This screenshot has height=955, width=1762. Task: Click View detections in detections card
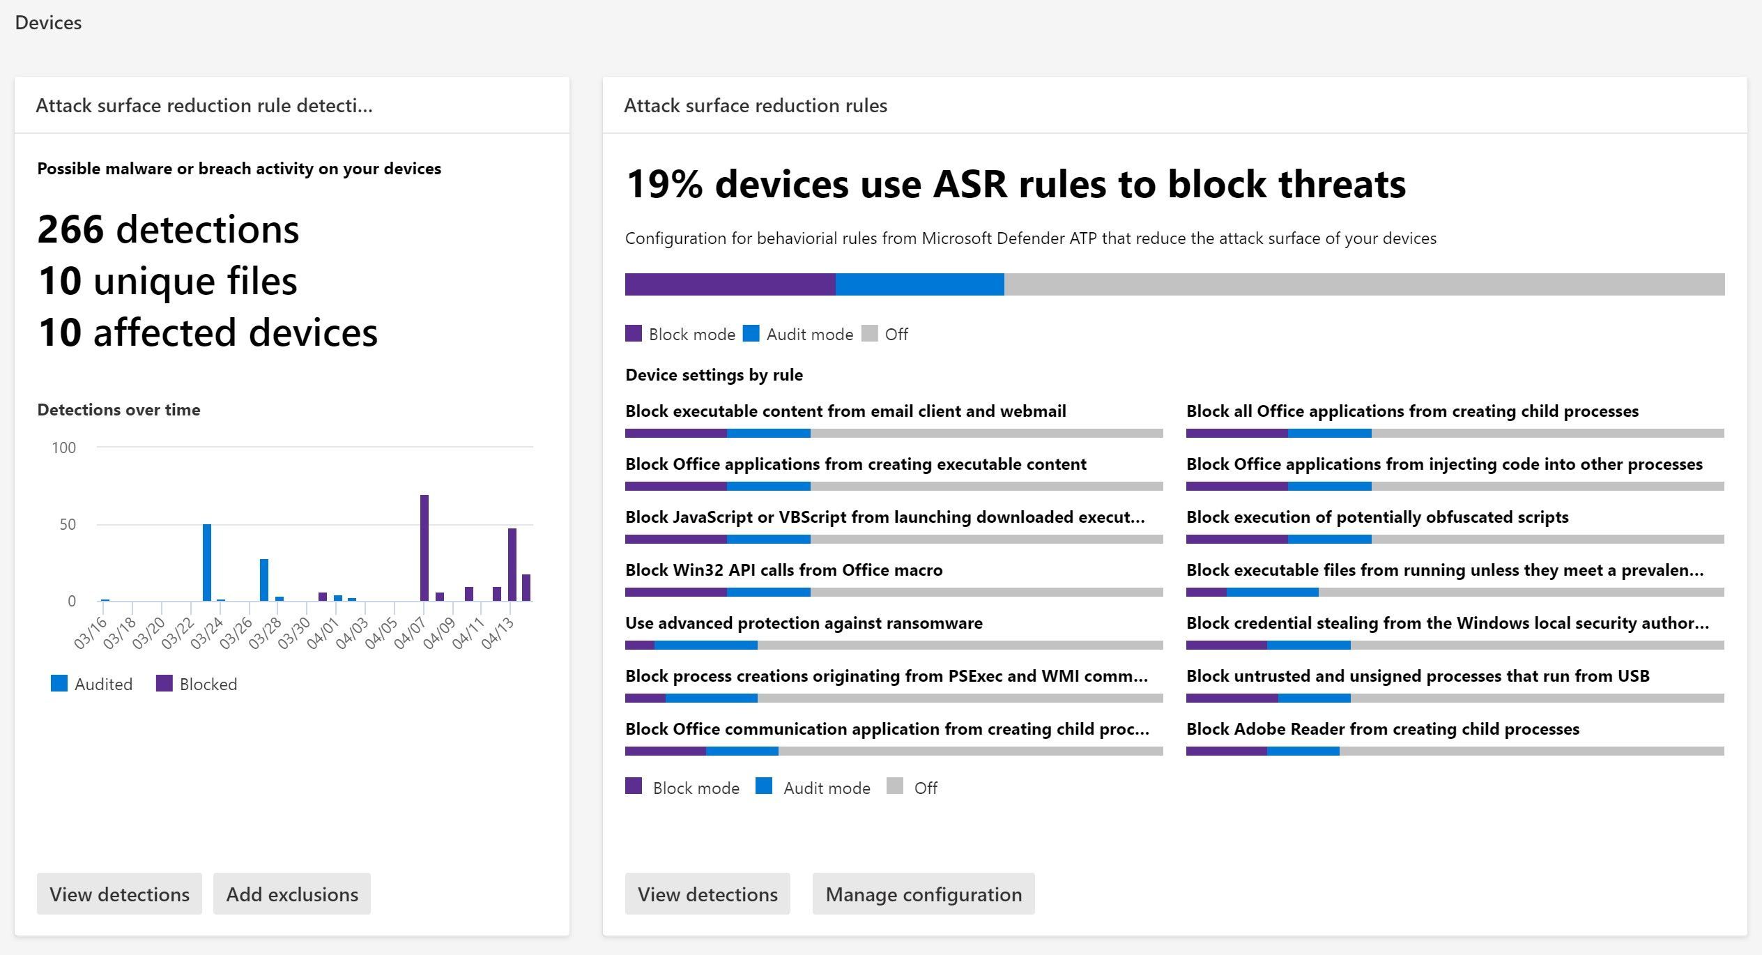click(x=119, y=894)
